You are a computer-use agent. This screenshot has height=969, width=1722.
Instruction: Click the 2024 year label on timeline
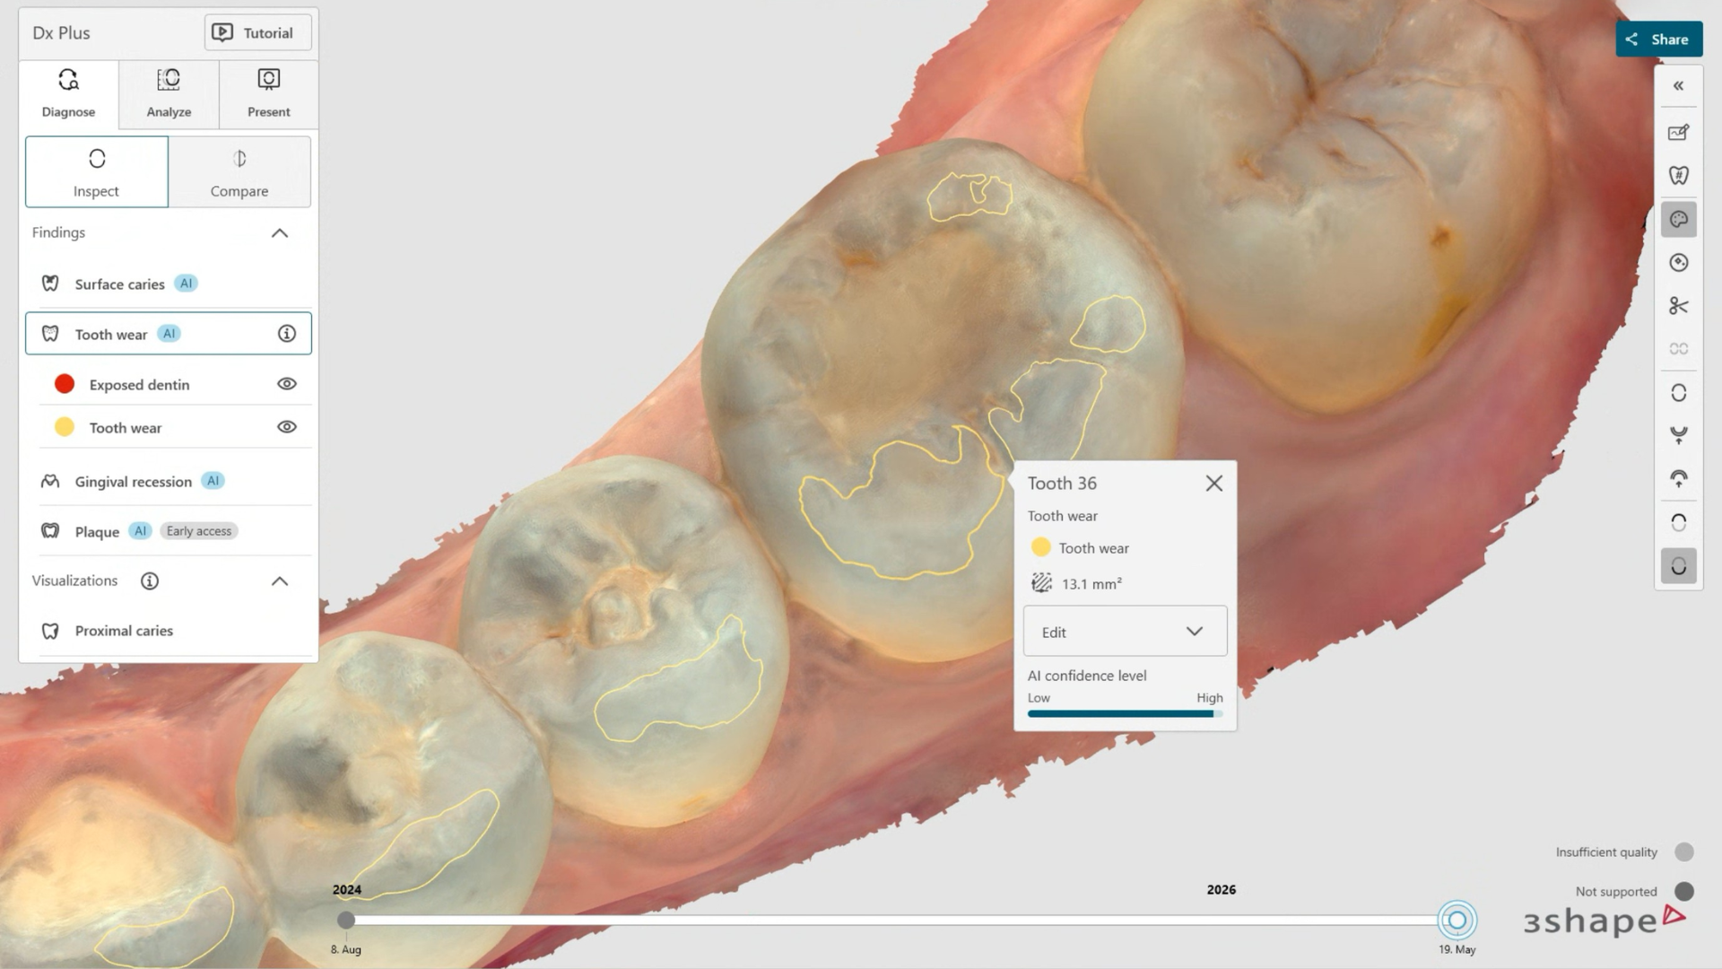[x=347, y=890]
